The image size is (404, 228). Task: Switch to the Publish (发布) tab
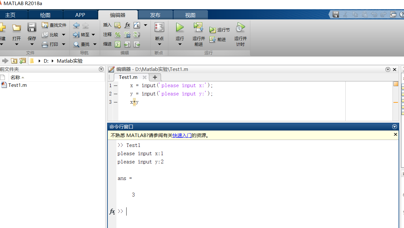(155, 15)
